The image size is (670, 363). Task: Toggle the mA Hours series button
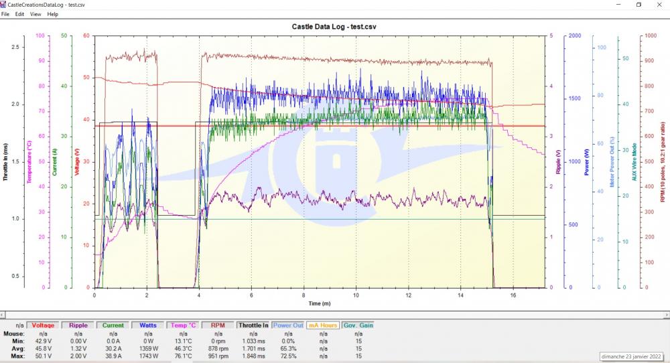tap(323, 325)
